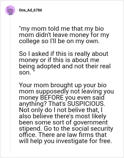Click the phrase "investigate for free."
This screenshot has height=158, width=124.
click(84, 141)
